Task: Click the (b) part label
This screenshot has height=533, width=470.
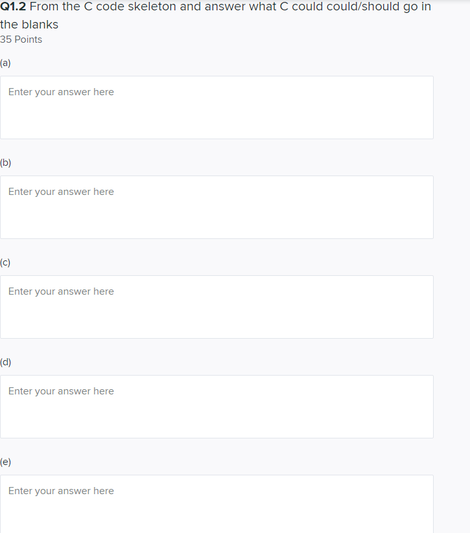Action: [5, 163]
